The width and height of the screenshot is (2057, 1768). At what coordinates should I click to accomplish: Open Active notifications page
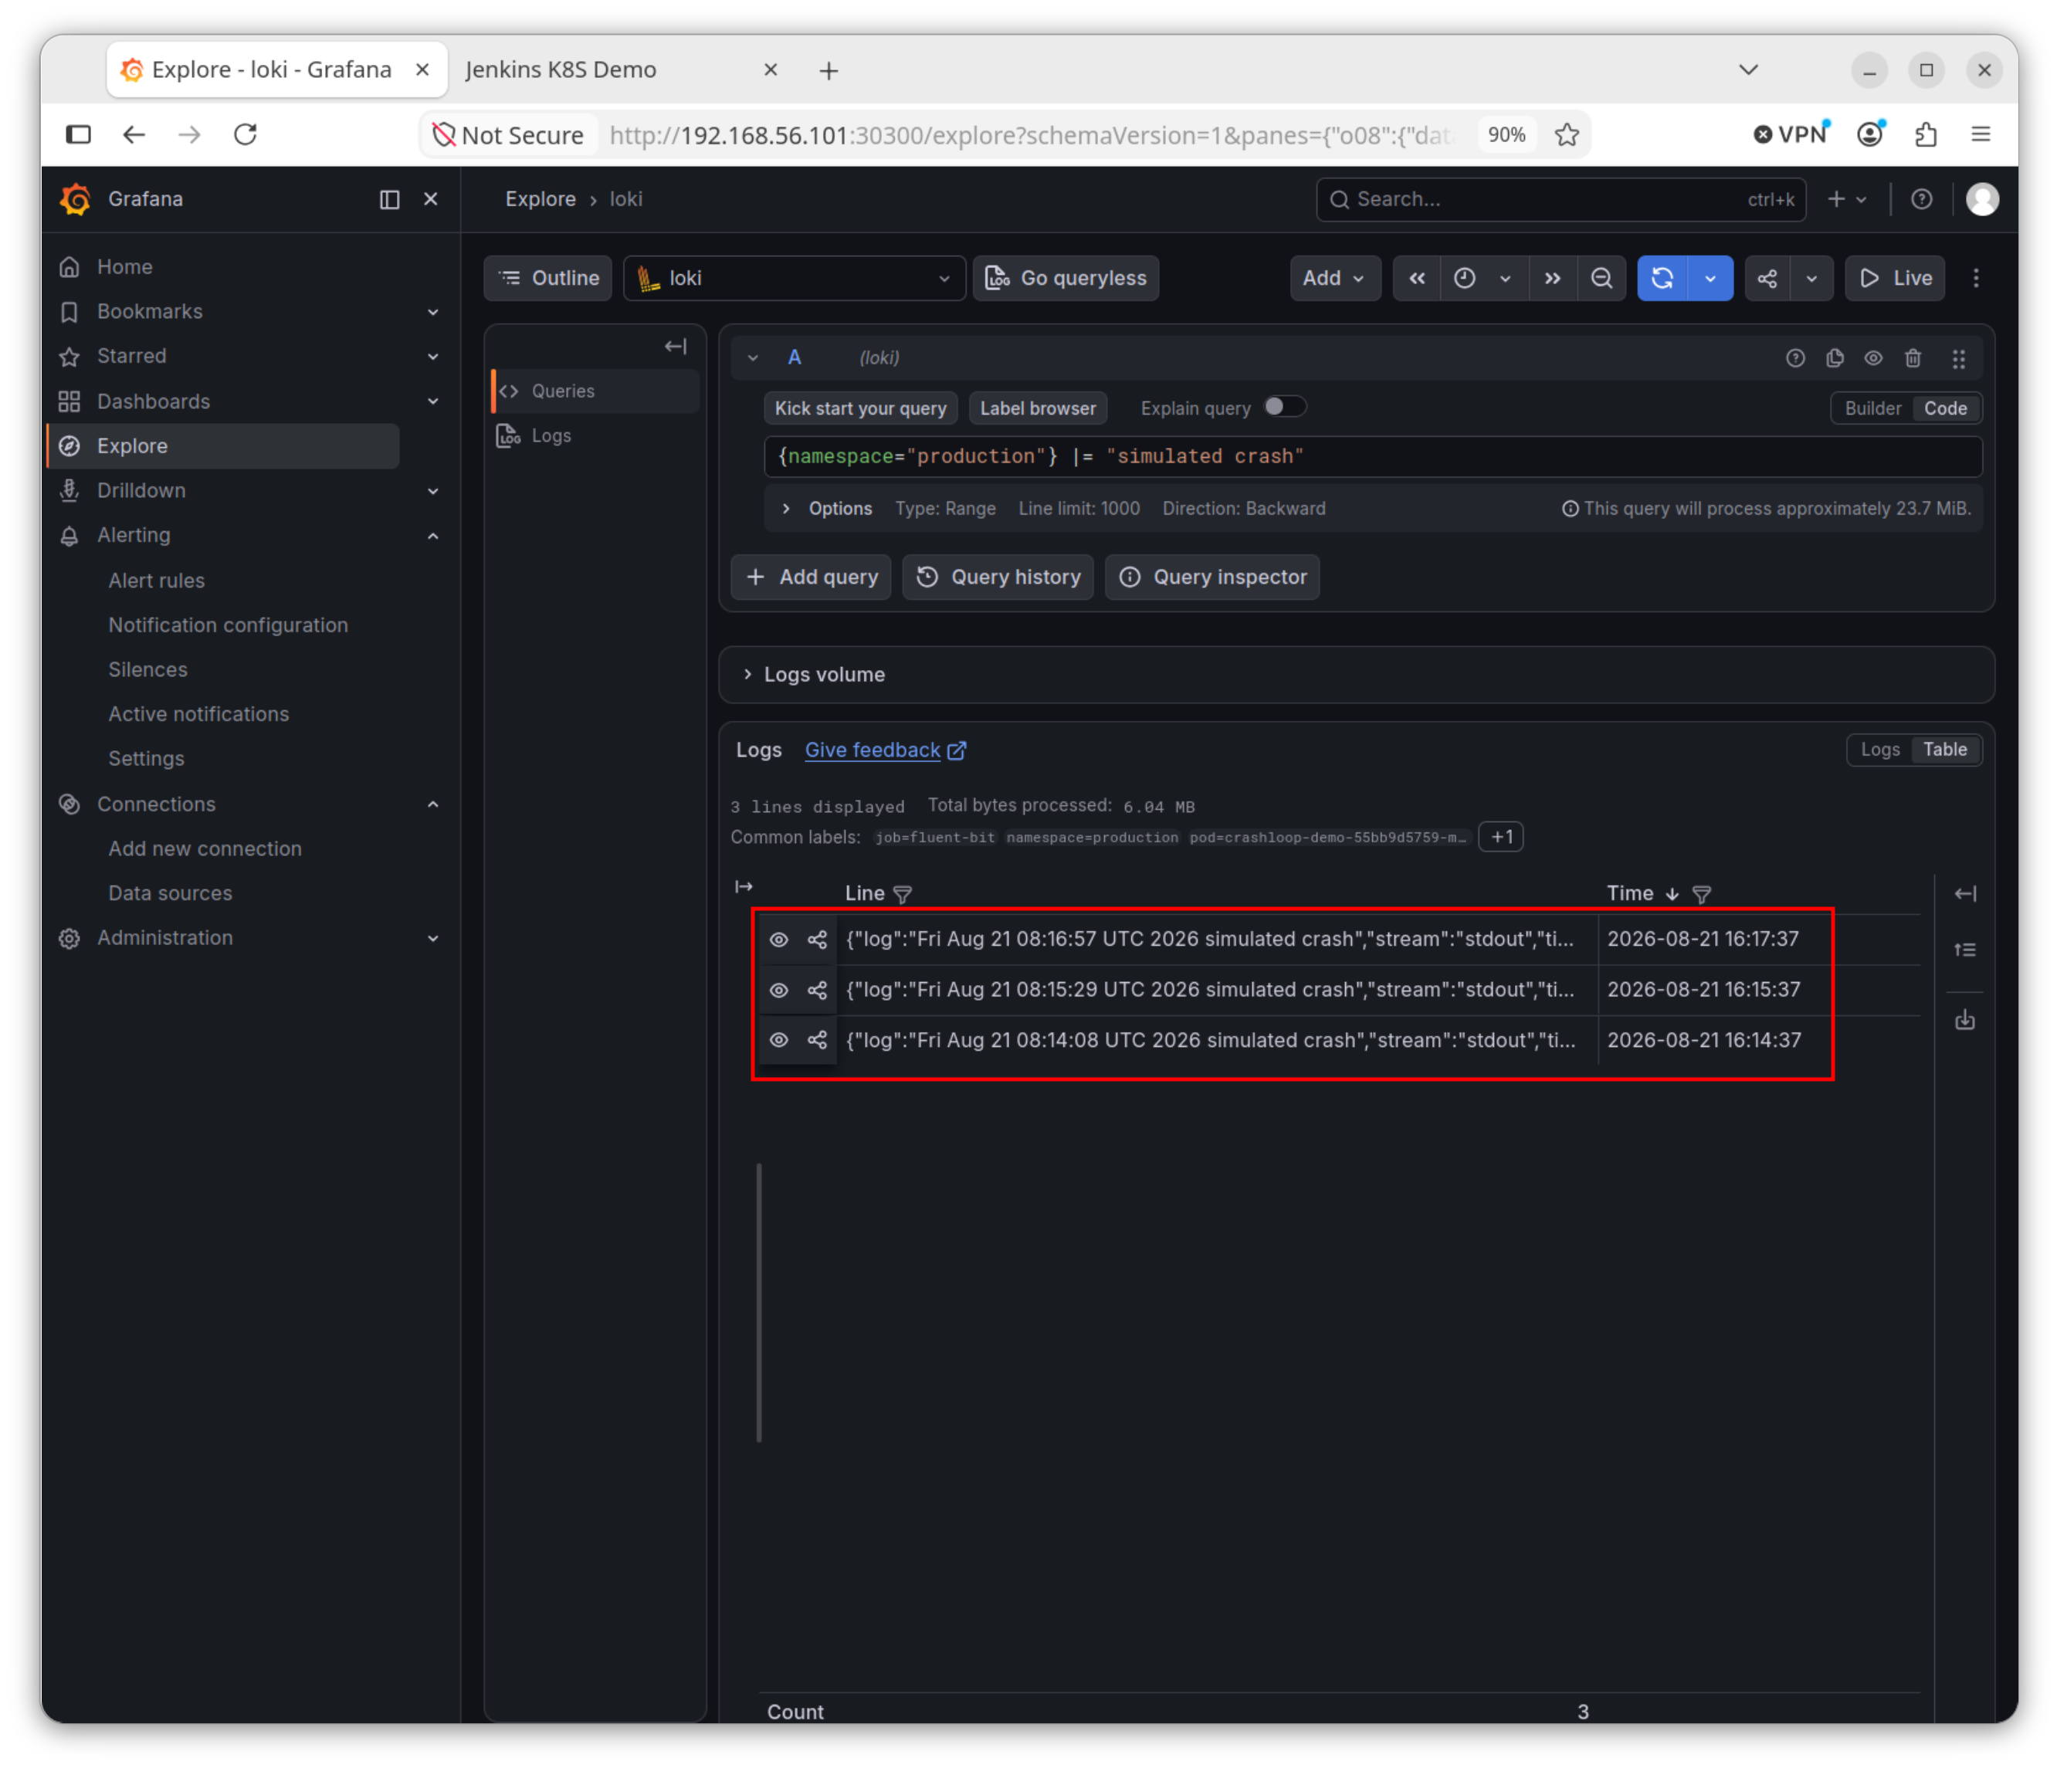pyautogui.click(x=198, y=713)
